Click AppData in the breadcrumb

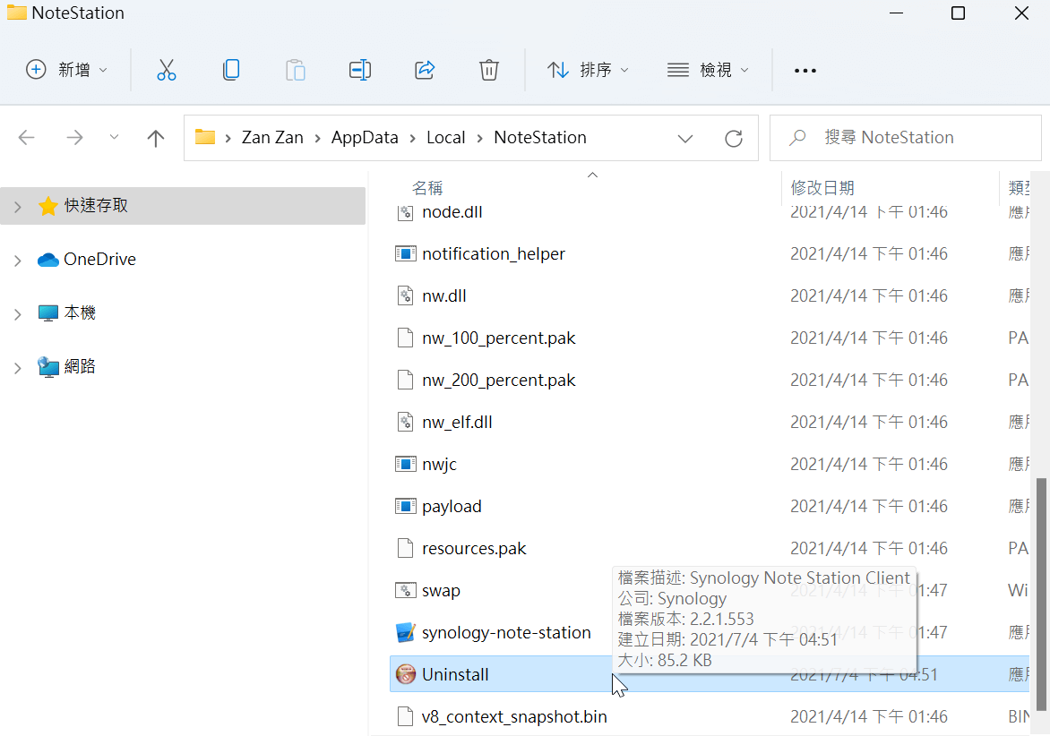(365, 137)
